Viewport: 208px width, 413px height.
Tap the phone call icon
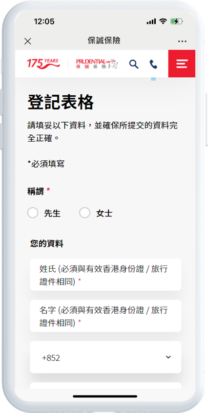click(153, 64)
